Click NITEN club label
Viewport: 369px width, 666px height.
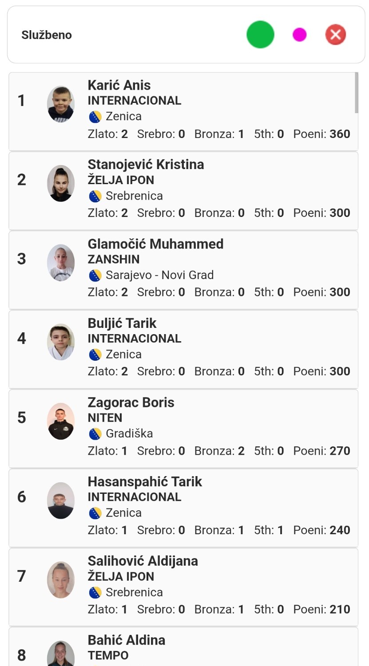pos(105,418)
